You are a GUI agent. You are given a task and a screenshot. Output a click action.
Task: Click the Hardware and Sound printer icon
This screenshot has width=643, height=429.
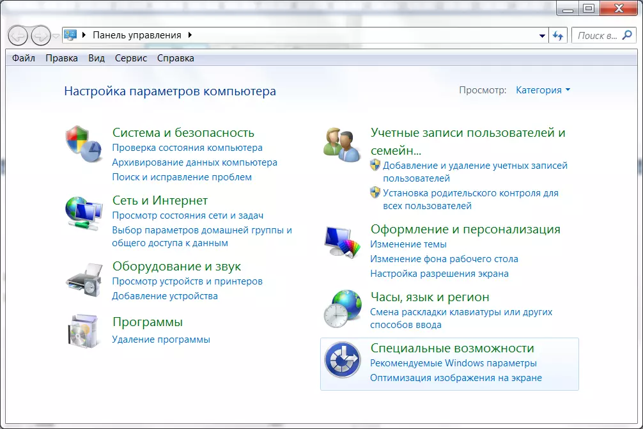tap(84, 279)
